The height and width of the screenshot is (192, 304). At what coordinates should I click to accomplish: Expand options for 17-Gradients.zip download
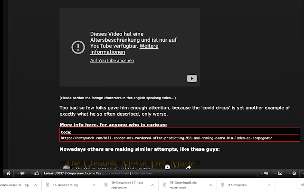[94, 185]
